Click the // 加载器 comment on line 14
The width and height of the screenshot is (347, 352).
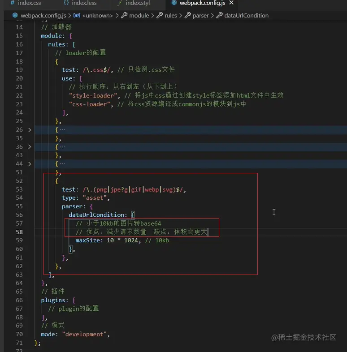coord(56,27)
